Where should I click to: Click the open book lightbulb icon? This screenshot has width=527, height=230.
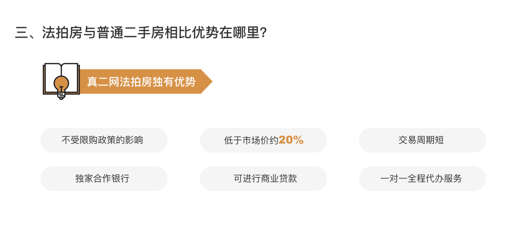pyautogui.click(x=61, y=81)
